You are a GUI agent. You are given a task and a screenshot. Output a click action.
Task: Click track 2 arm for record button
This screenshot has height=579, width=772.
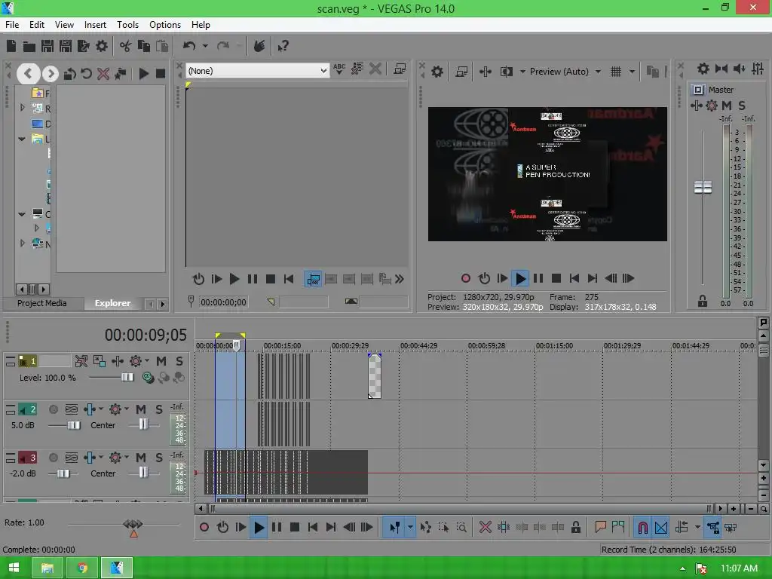[54, 409]
